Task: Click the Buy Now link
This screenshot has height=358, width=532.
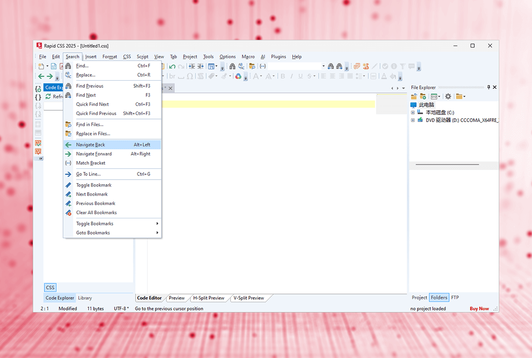Action: coord(479,308)
